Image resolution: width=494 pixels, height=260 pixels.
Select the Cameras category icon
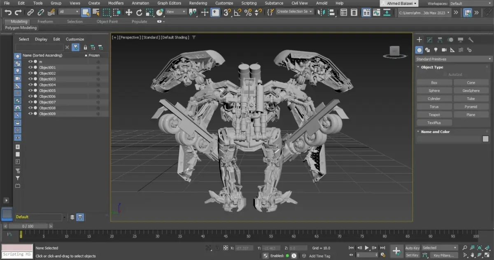point(444,50)
